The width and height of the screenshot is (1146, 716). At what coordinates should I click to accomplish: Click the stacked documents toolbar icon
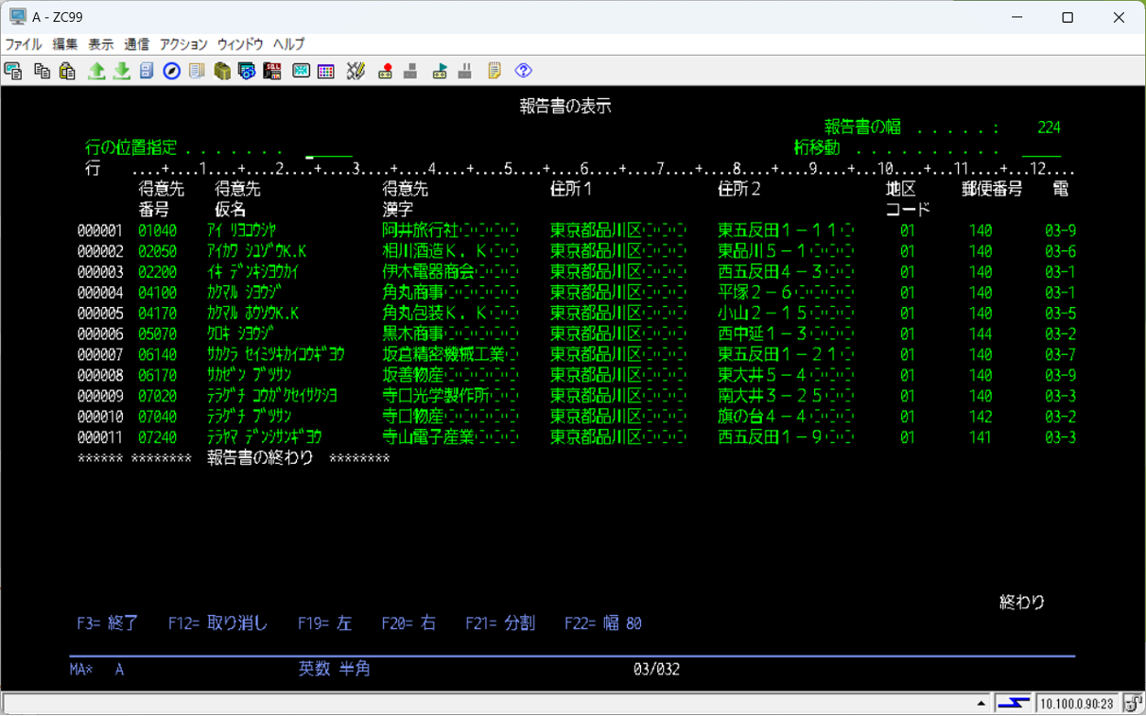(197, 71)
